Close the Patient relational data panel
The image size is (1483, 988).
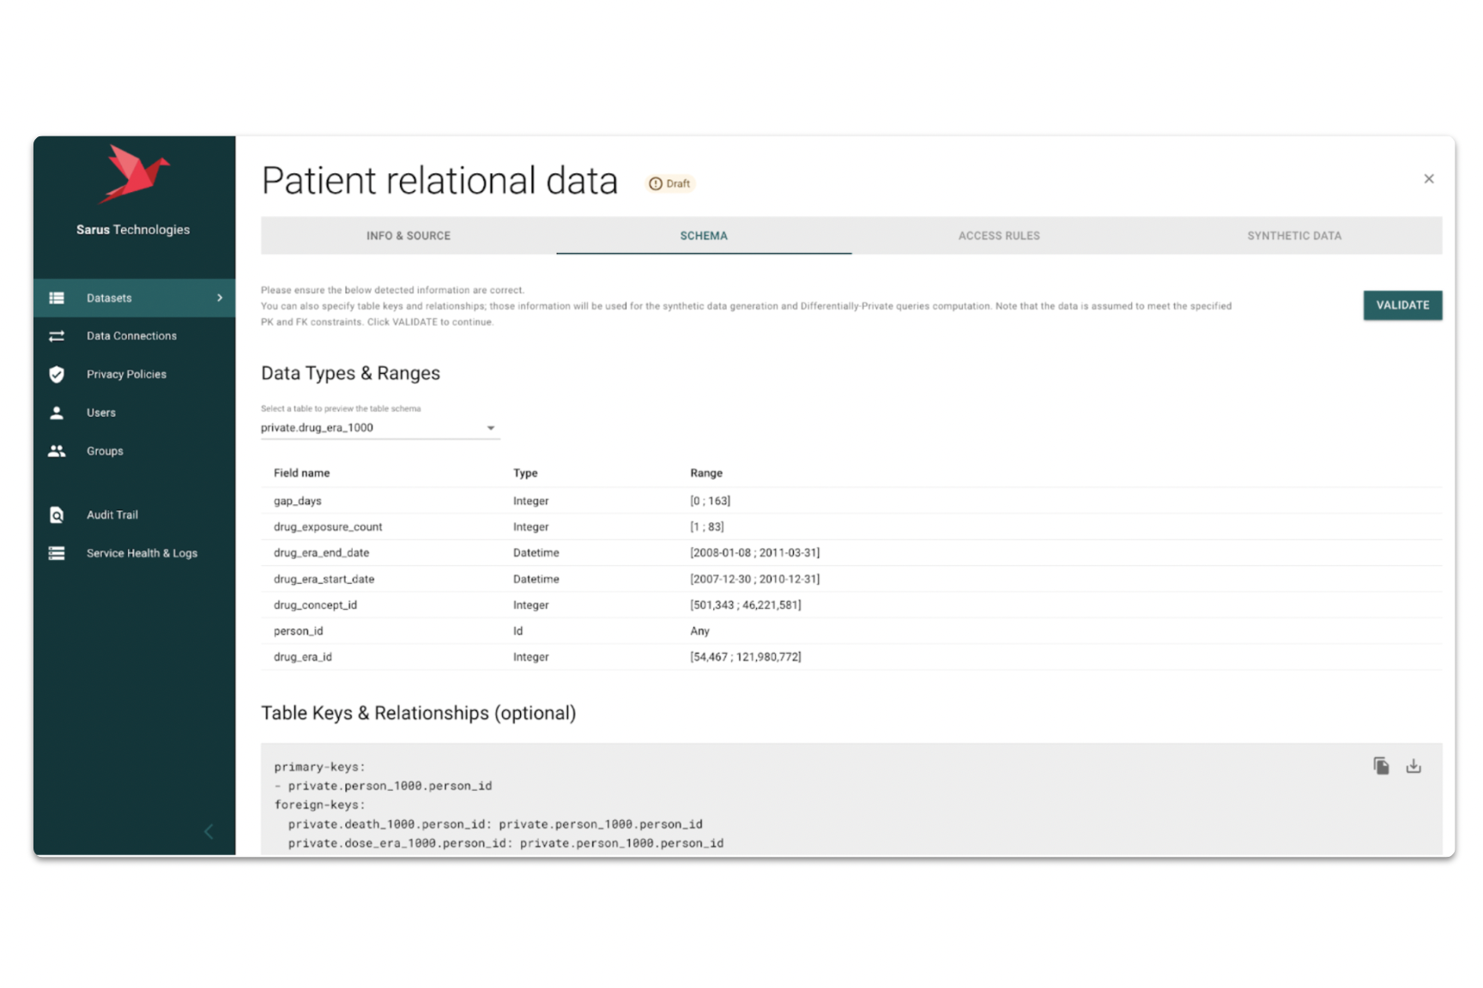(x=1429, y=179)
